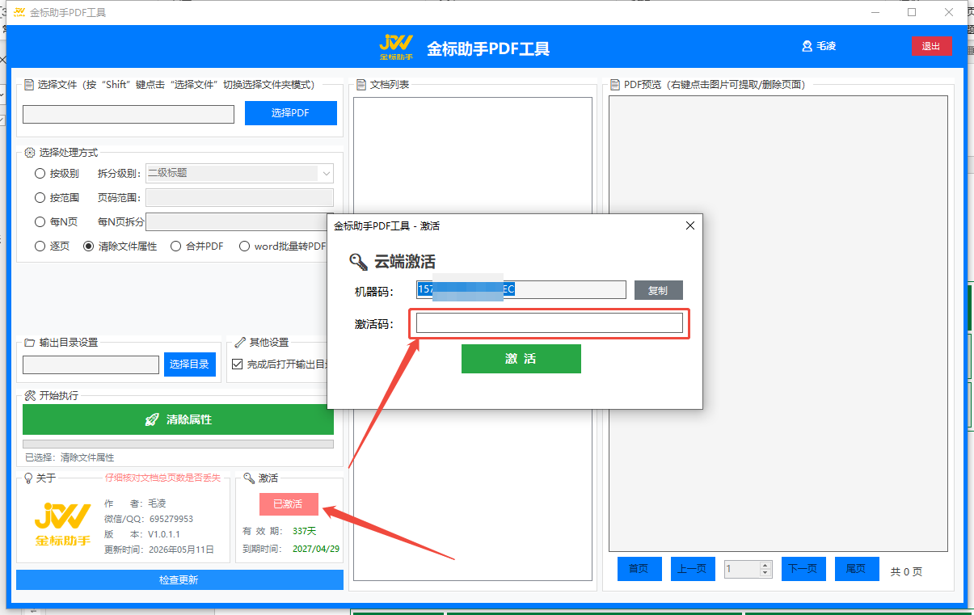Click the file path input field
The image size is (974, 615).
pyautogui.click(x=129, y=114)
